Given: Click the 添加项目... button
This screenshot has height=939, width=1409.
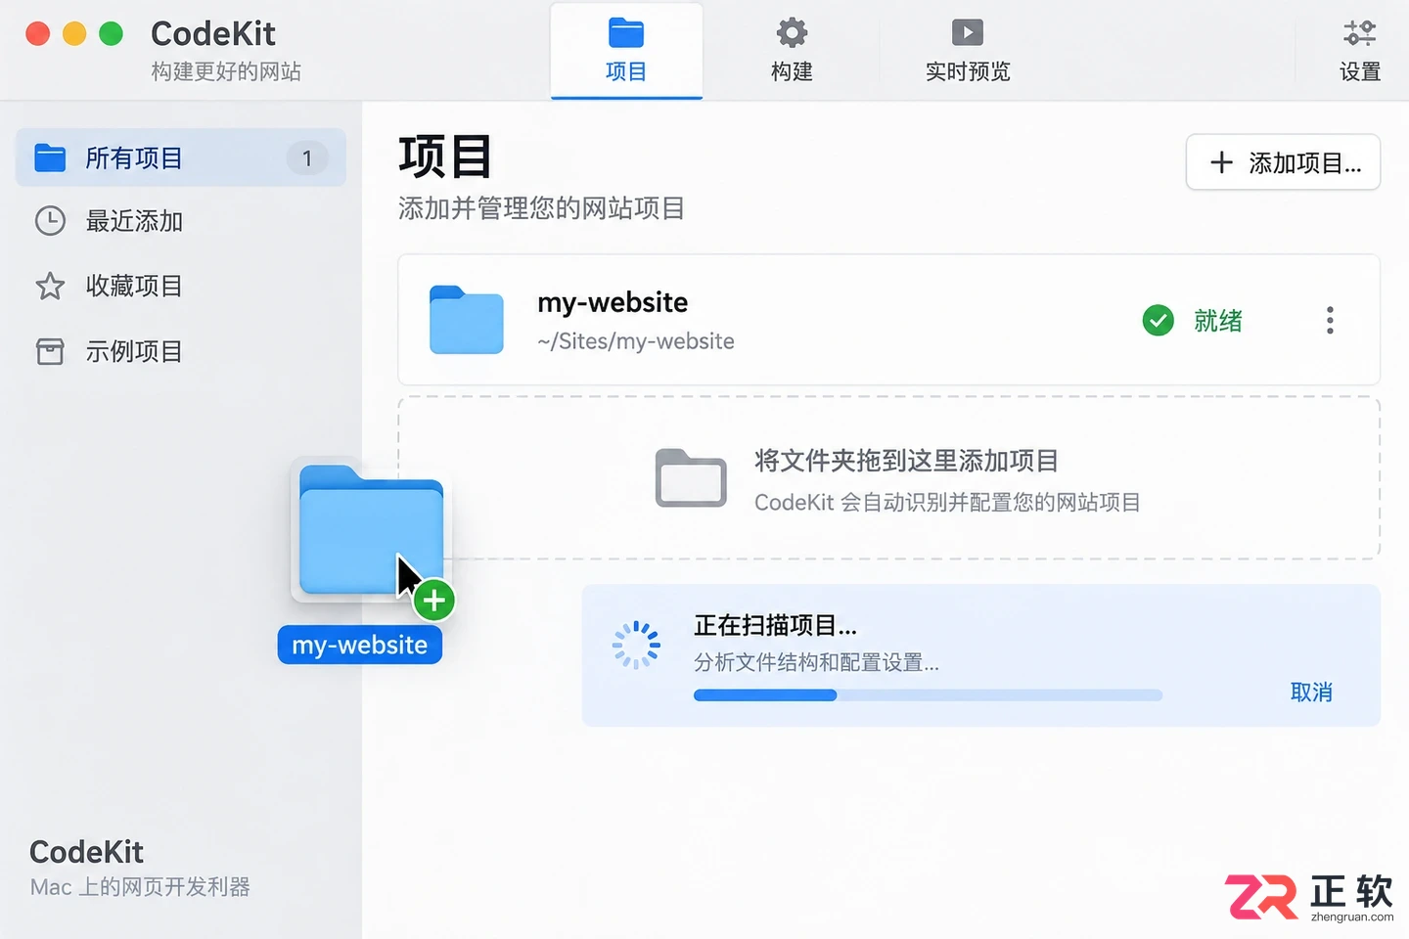Looking at the screenshot, I should [1283, 162].
